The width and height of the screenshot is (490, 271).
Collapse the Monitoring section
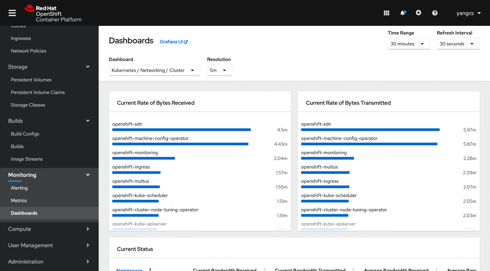[x=49, y=175]
